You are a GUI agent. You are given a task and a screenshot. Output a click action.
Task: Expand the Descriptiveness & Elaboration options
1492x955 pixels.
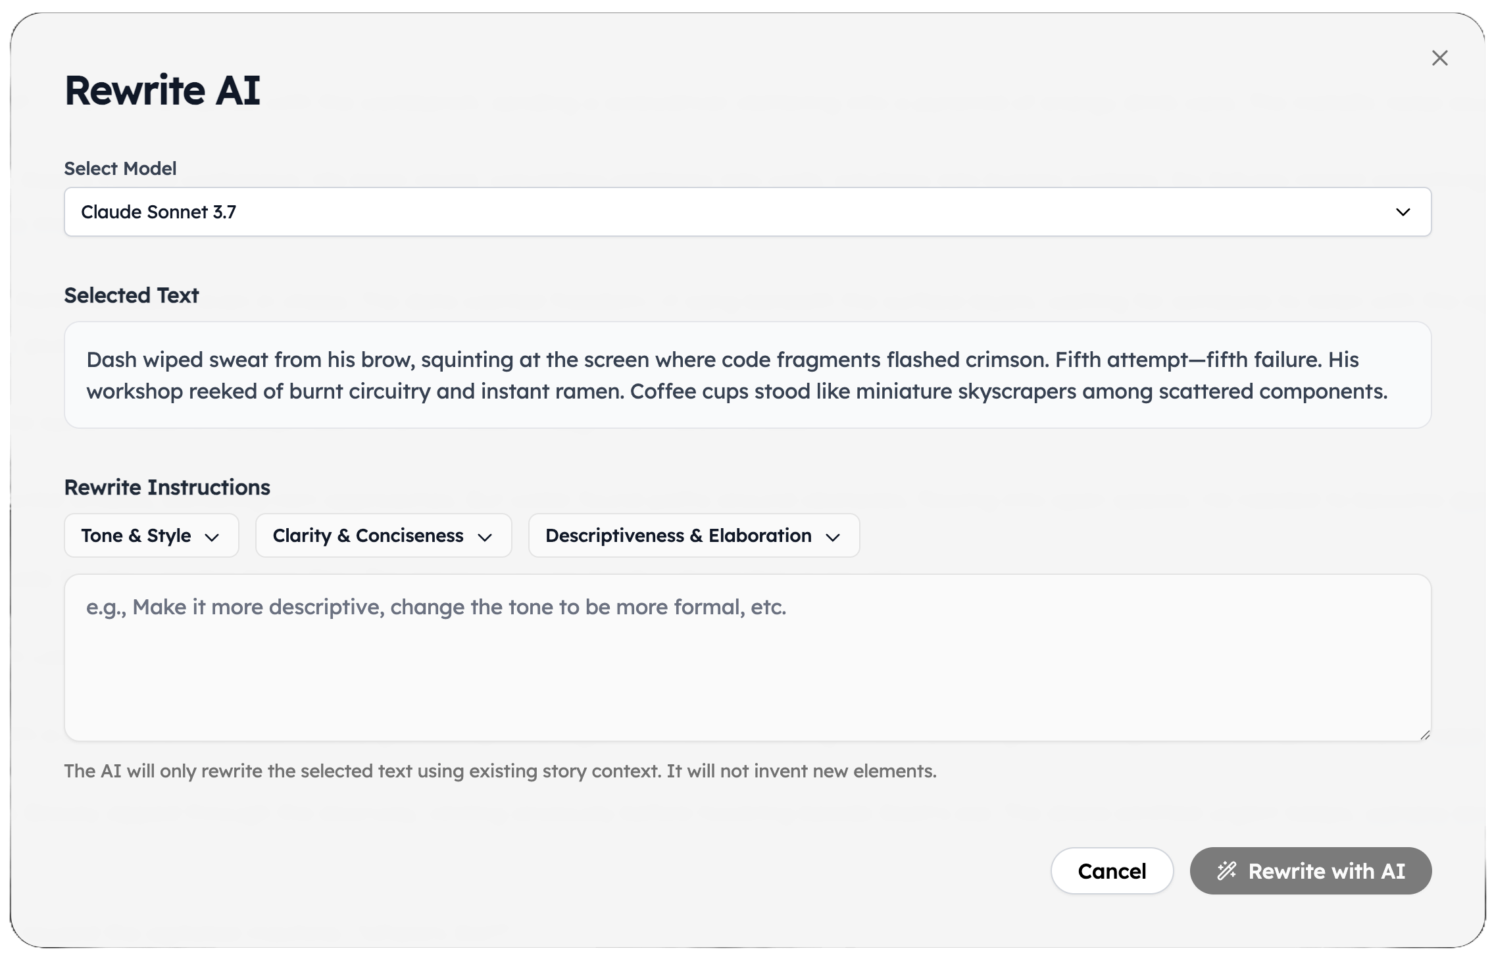pyautogui.click(x=694, y=535)
